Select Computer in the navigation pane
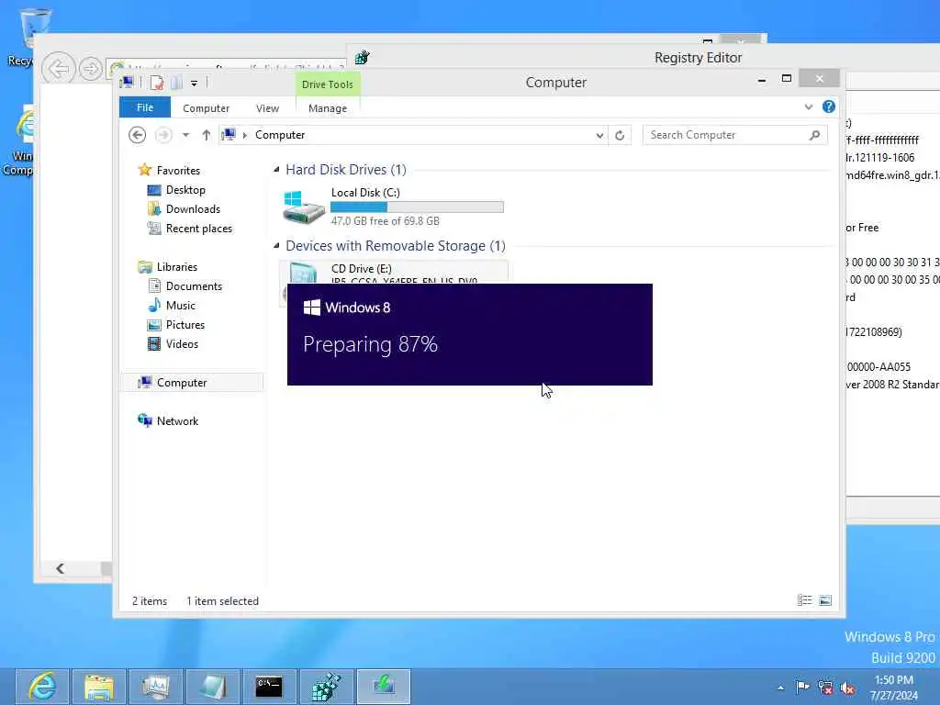The height and width of the screenshot is (705, 940). (x=193, y=383)
